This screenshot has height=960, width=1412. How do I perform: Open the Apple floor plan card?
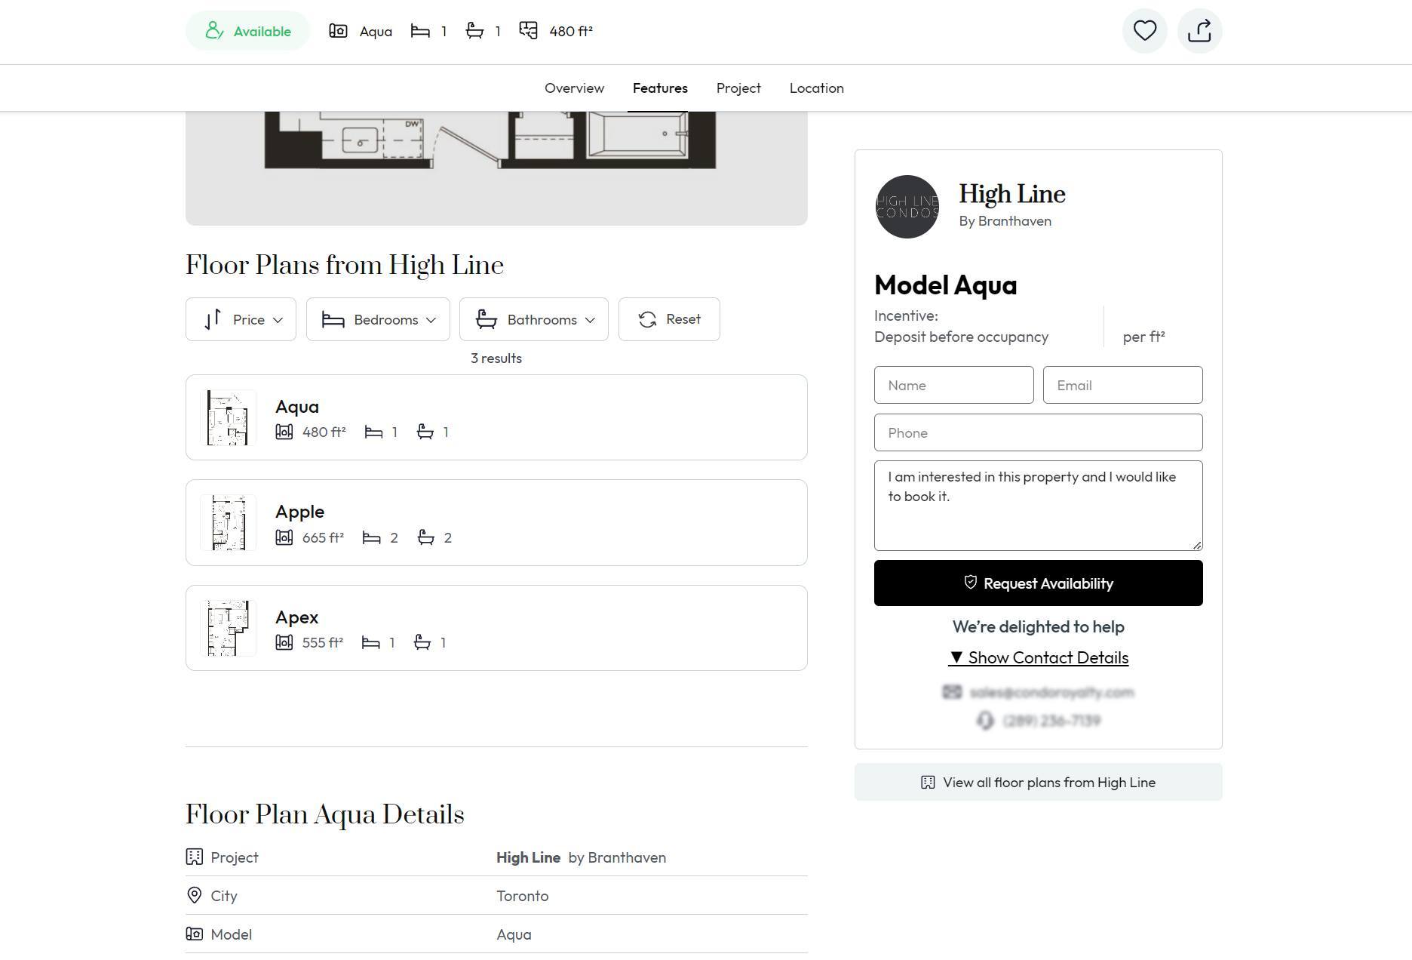496,522
